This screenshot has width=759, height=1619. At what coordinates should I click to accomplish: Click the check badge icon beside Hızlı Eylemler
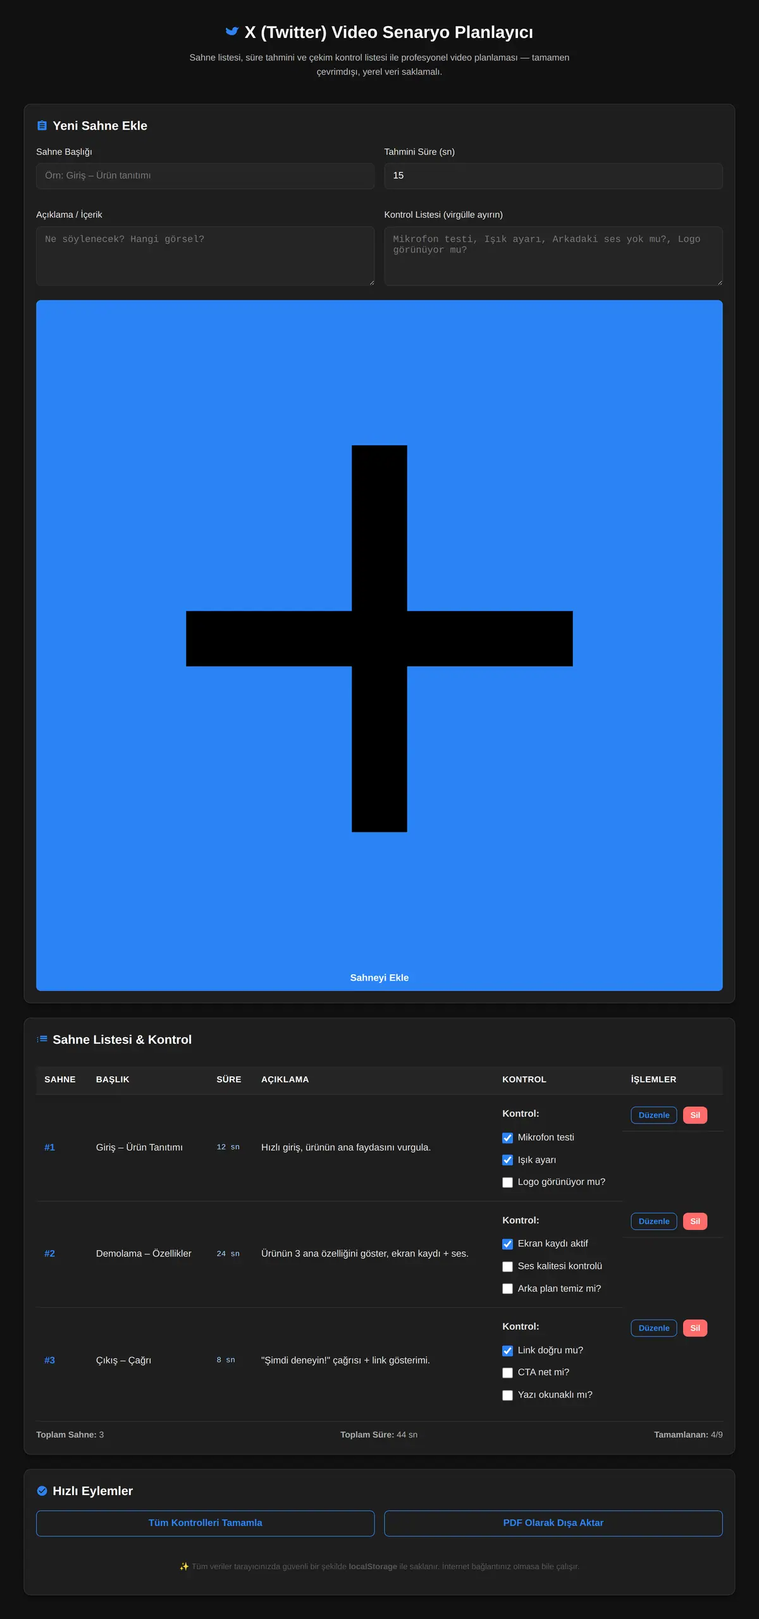click(42, 1491)
